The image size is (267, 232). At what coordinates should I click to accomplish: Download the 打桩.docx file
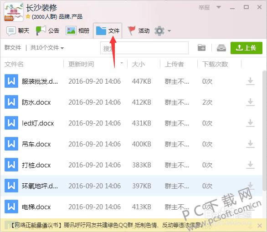click(x=250, y=165)
